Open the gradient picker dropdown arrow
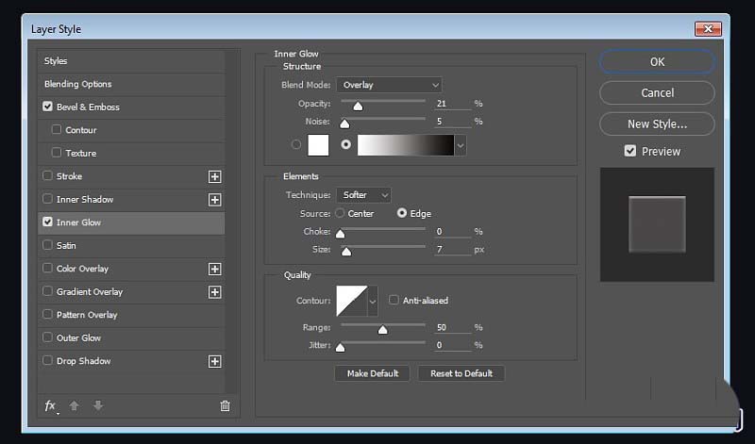The image size is (755, 444). 461,145
